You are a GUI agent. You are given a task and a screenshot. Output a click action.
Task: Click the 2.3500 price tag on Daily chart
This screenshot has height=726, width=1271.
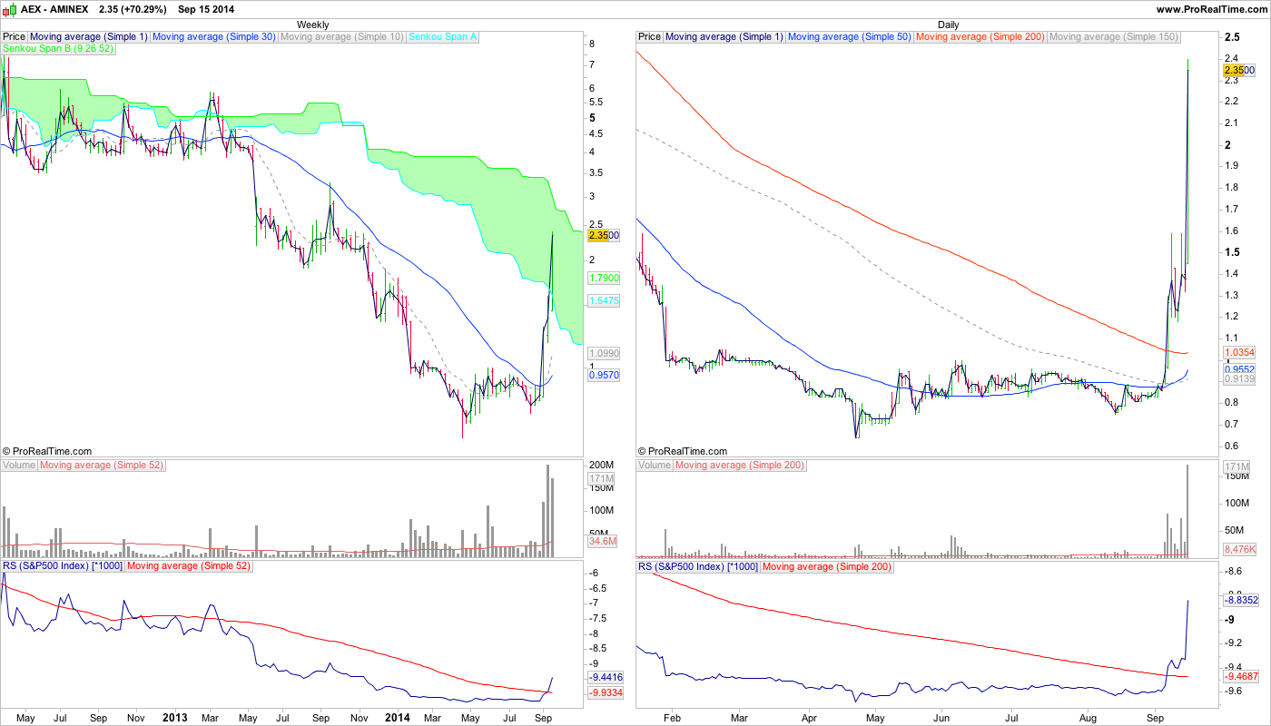coord(1239,70)
